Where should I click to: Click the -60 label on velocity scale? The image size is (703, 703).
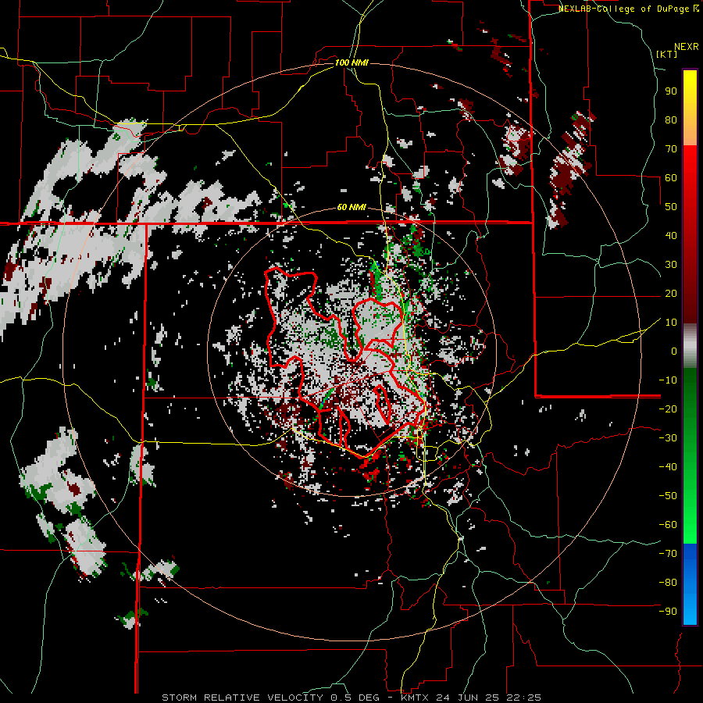click(668, 525)
